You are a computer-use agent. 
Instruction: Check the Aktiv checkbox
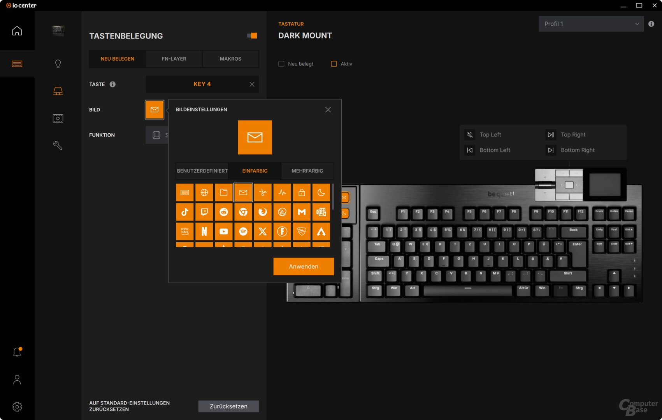[x=334, y=64]
